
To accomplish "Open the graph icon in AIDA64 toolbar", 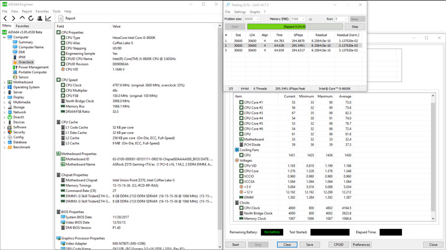I will pyautogui.click(x=48, y=19).
